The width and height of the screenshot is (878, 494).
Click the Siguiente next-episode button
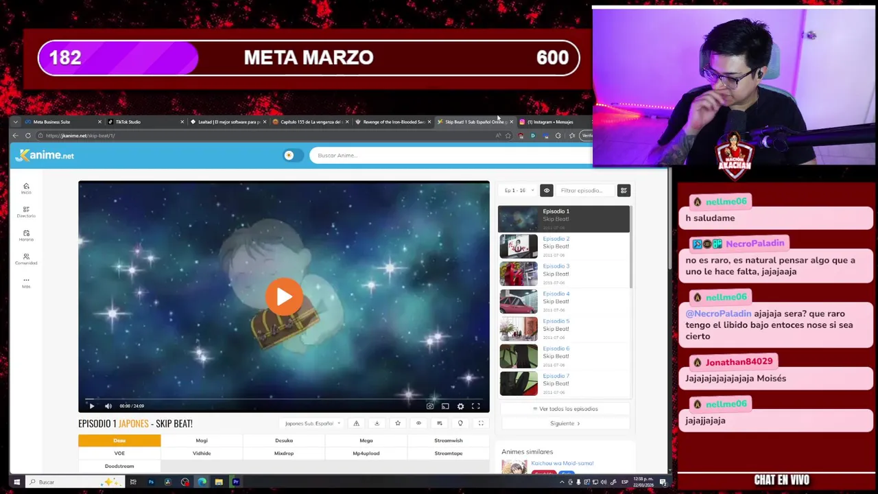pos(565,423)
